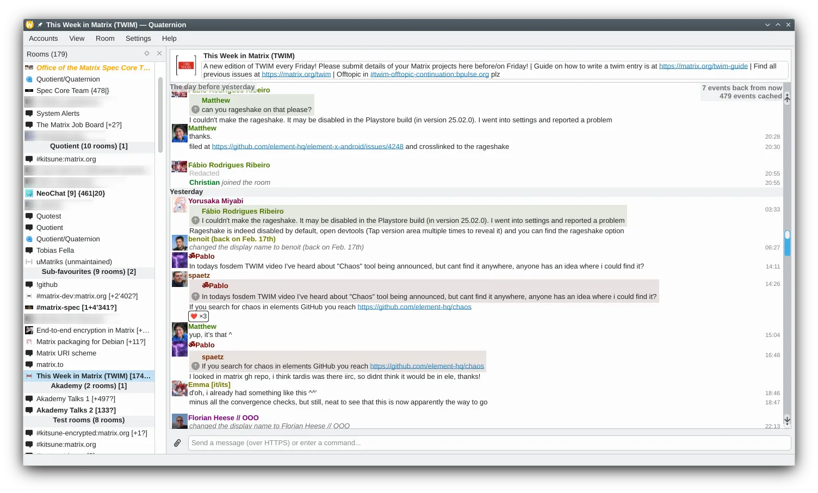Screen dimensions: 818x493
Task: Open the element-x-android issues 4248 link
Action: 307,147
